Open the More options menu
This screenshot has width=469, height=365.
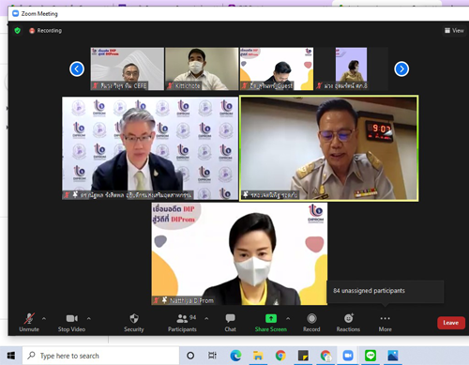[x=386, y=323]
